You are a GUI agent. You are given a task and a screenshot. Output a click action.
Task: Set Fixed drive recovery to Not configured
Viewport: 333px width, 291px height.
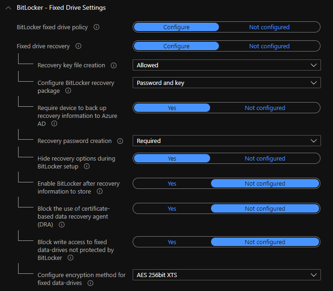coord(269,46)
